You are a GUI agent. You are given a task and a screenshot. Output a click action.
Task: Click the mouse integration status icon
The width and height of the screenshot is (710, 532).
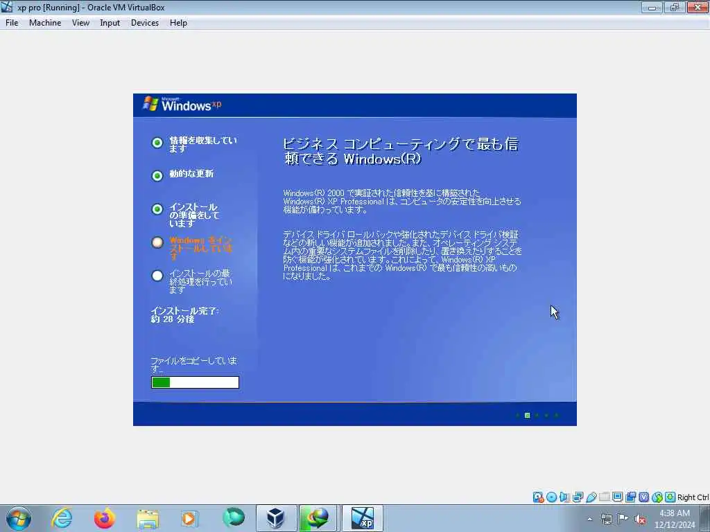point(657,497)
